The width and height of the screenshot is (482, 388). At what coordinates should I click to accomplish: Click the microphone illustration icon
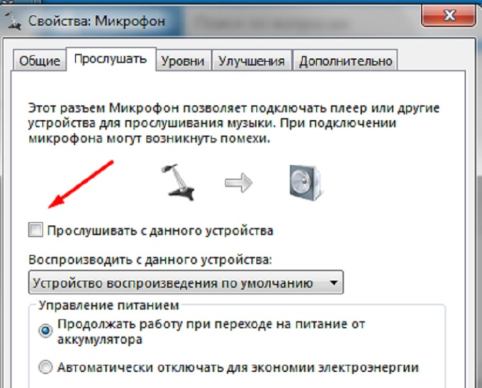tap(179, 182)
